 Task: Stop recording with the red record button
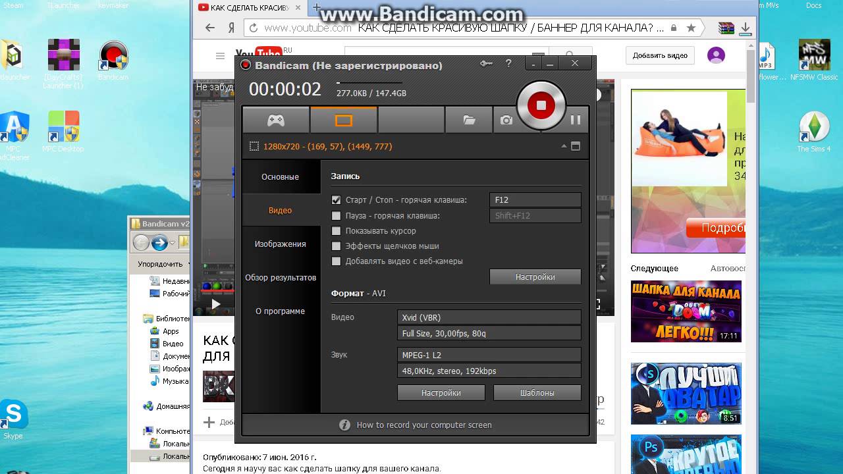[541, 105]
